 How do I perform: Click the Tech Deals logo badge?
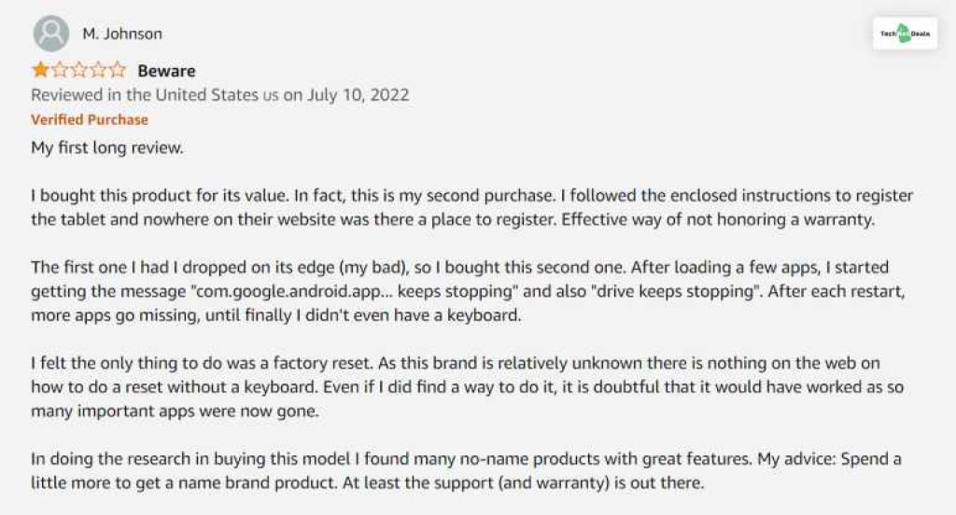click(905, 34)
